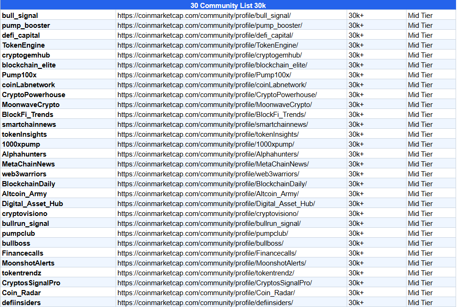
Task: Open the defi_capital profile link
Action: click(205, 35)
